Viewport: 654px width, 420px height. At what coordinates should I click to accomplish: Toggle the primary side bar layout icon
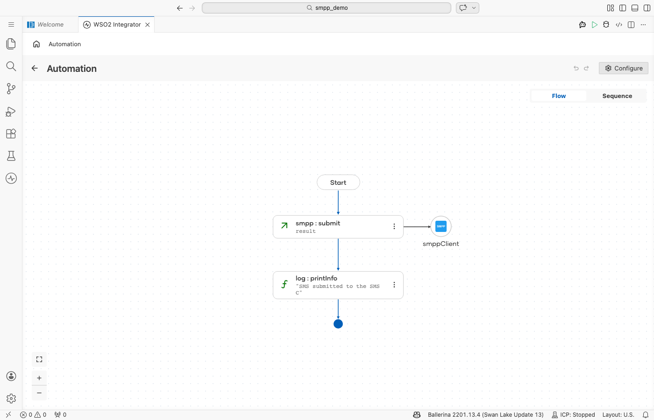pyautogui.click(x=623, y=8)
